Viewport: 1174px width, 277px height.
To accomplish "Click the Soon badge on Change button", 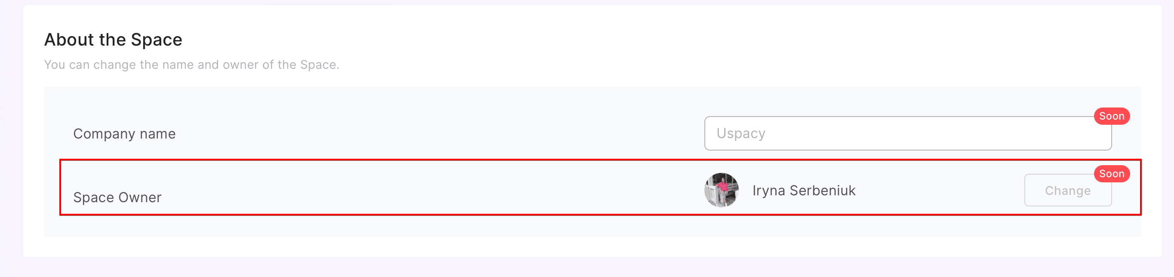I will click(x=1111, y=174).
